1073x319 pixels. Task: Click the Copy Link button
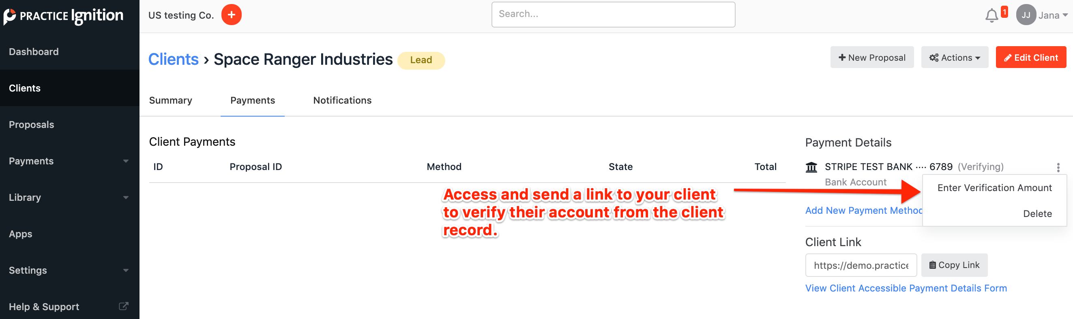954,265
